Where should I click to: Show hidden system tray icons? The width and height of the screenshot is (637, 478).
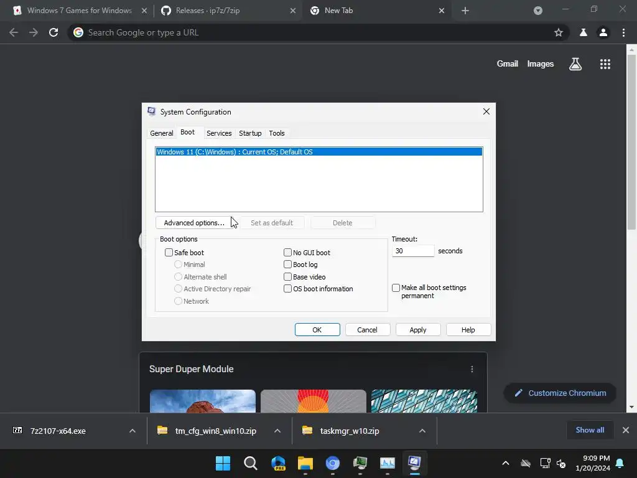pyautogui.click(x=505, y=463)
